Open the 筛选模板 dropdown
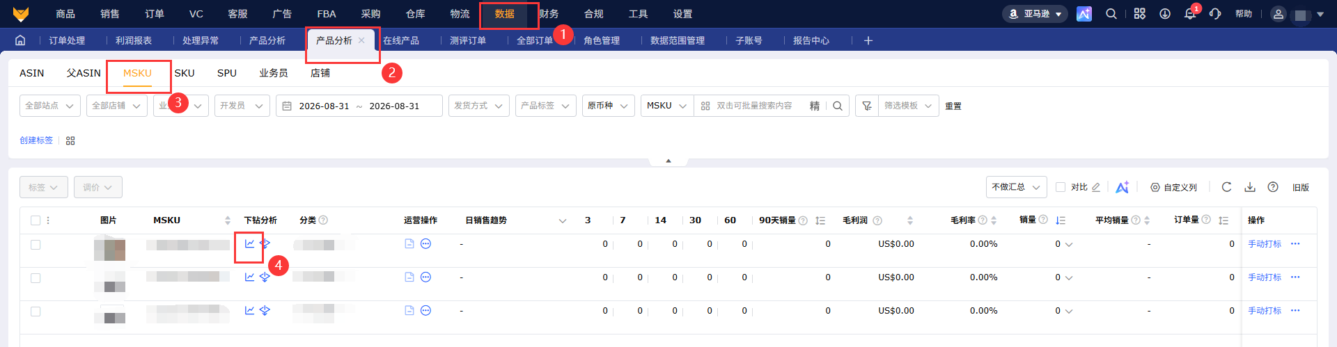 coord(908,106)
